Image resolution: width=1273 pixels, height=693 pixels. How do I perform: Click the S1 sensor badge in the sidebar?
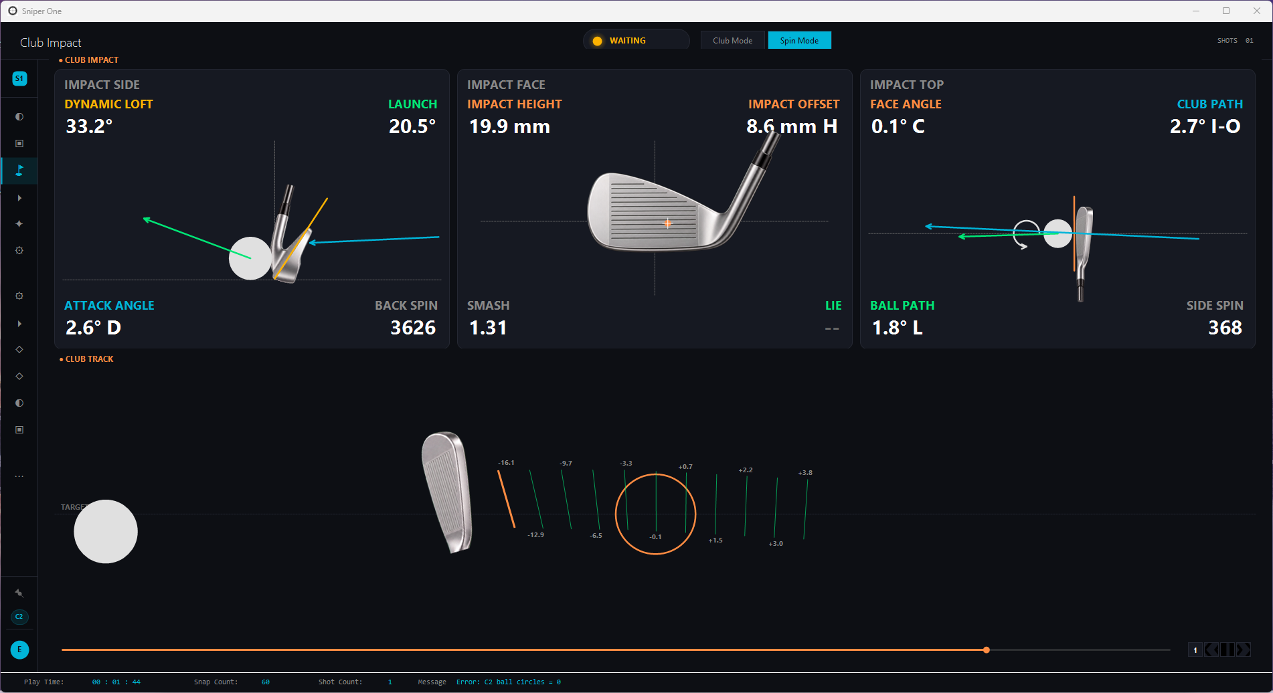pos(19,78)
